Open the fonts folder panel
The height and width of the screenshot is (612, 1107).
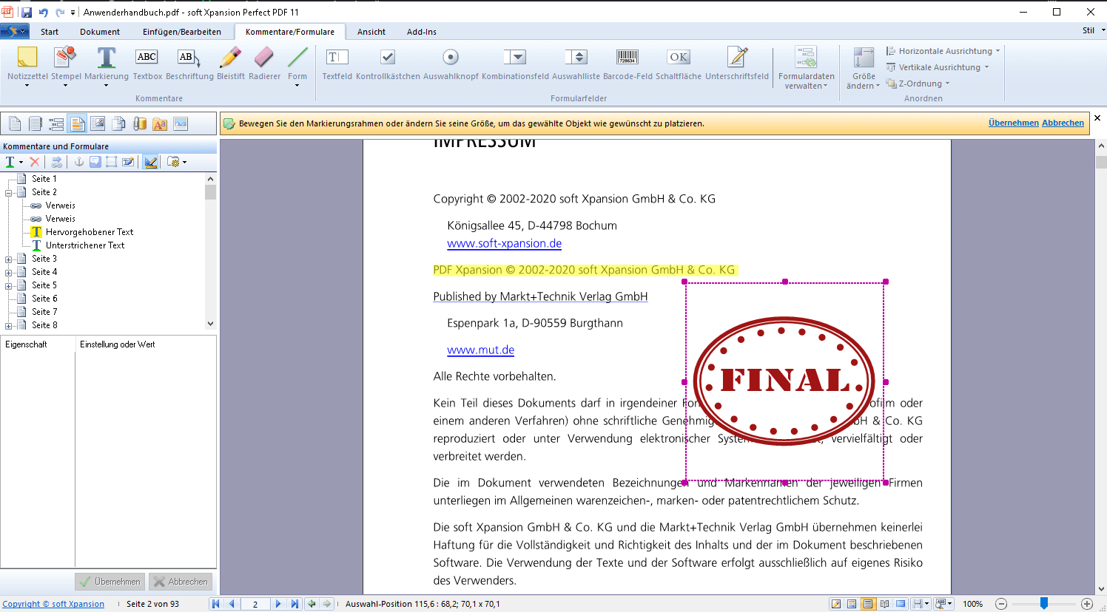[160, 123]
